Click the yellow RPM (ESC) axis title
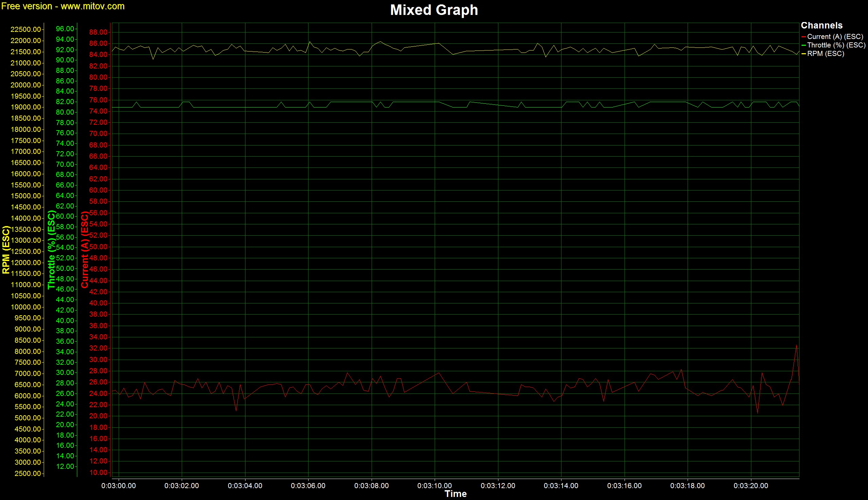 [6, 249]
